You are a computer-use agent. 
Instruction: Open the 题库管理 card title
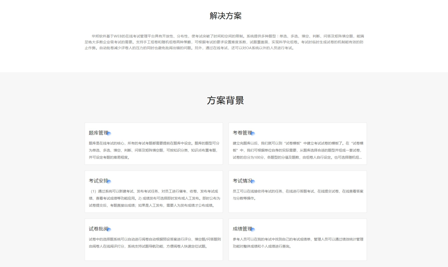tap(98, 133)
